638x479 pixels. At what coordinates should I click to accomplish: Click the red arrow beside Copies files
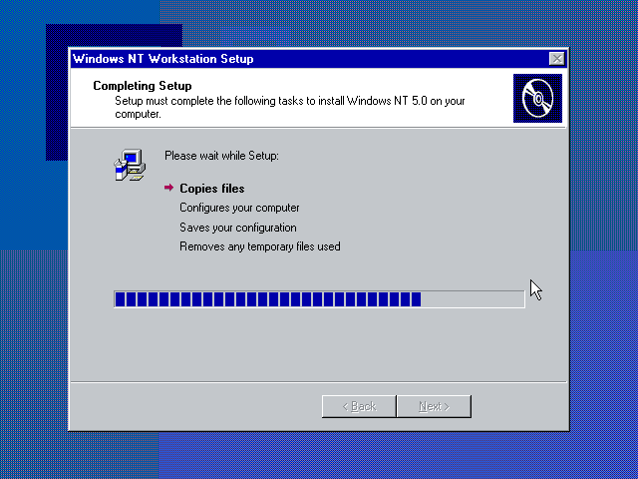(x=168, y=188)
